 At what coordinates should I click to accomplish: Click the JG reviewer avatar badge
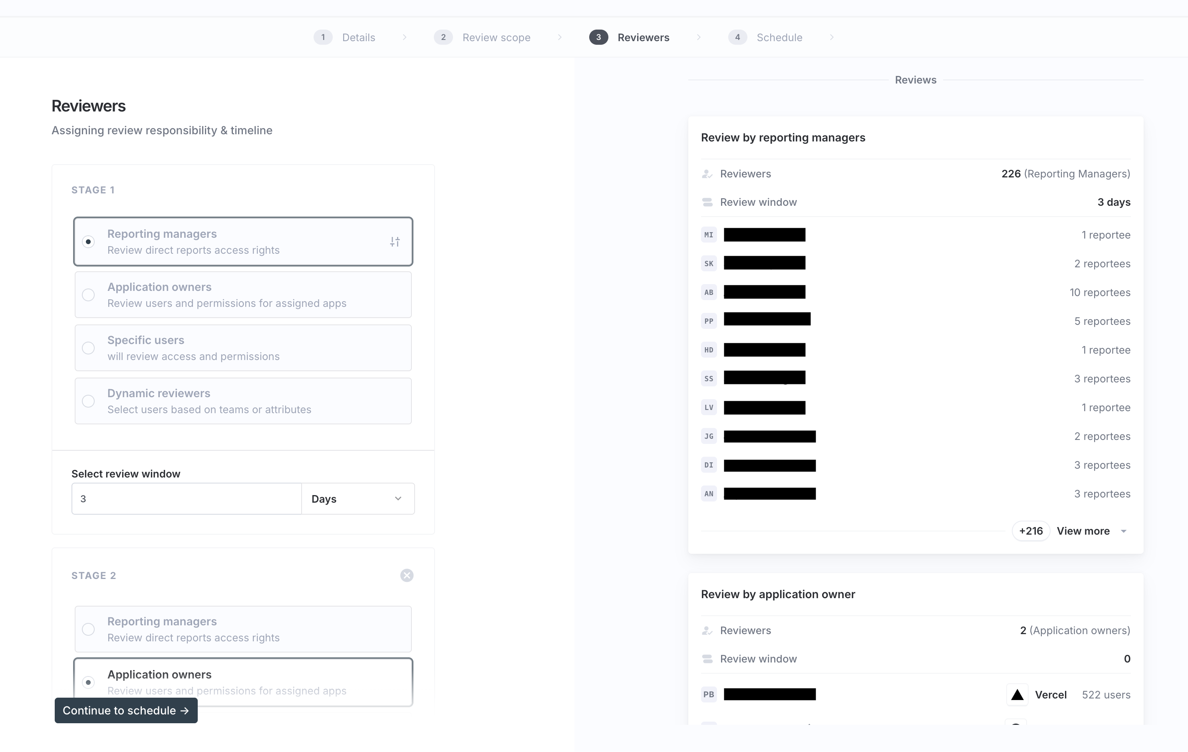point(709,436)
